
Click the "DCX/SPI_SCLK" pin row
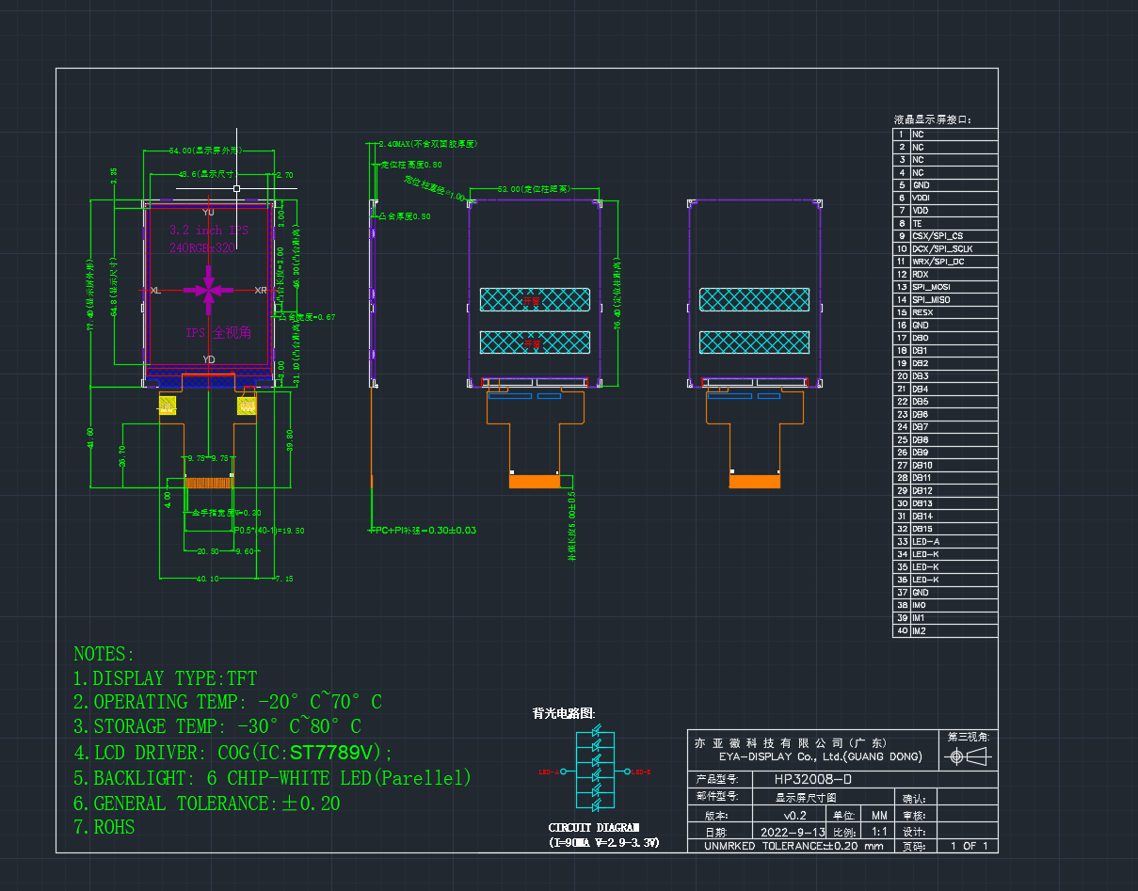945,248
